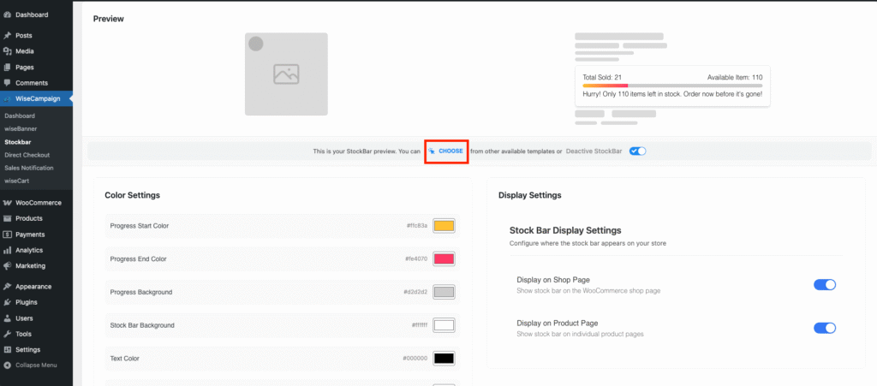Click the Progress End Color swatch
877x386 pixels.
[444, 258]
